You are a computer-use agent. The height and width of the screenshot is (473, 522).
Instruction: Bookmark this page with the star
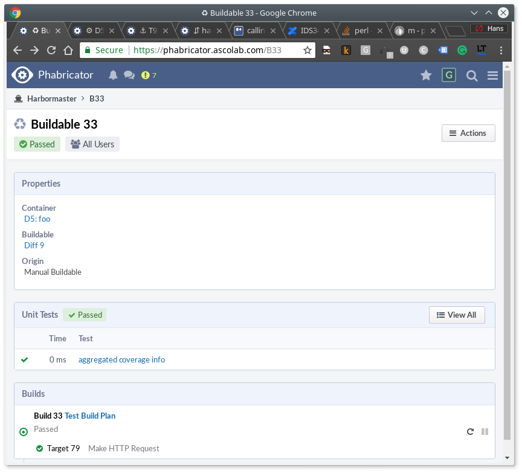tap(308, 50)
